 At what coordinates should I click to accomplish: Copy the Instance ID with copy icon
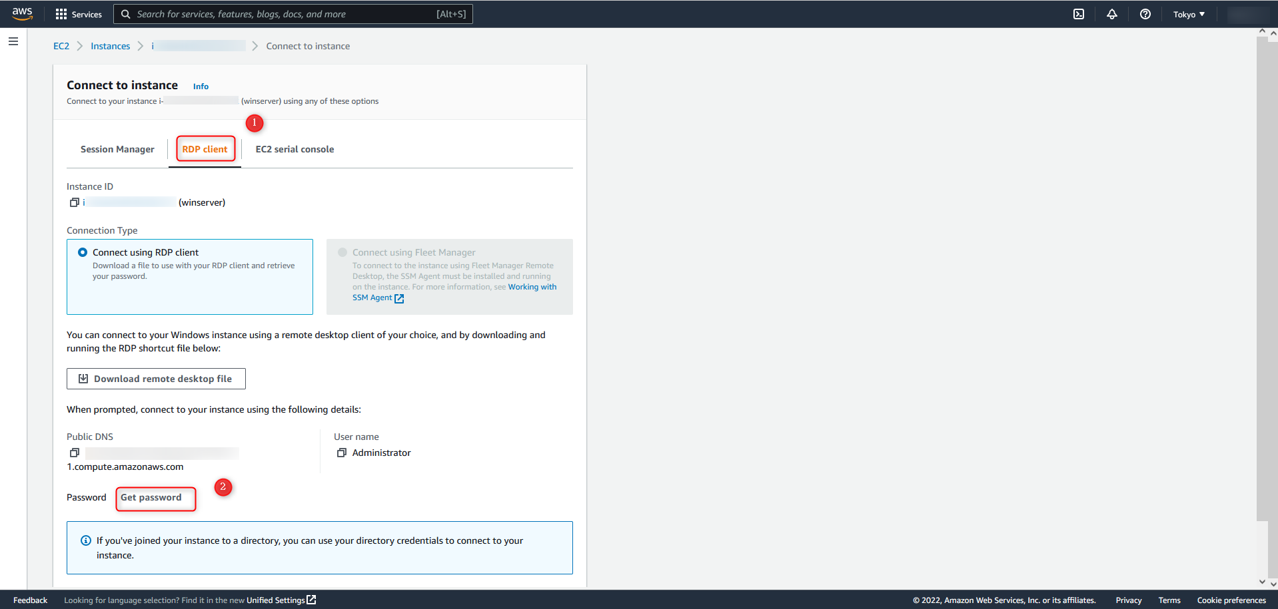coord(75,202)
